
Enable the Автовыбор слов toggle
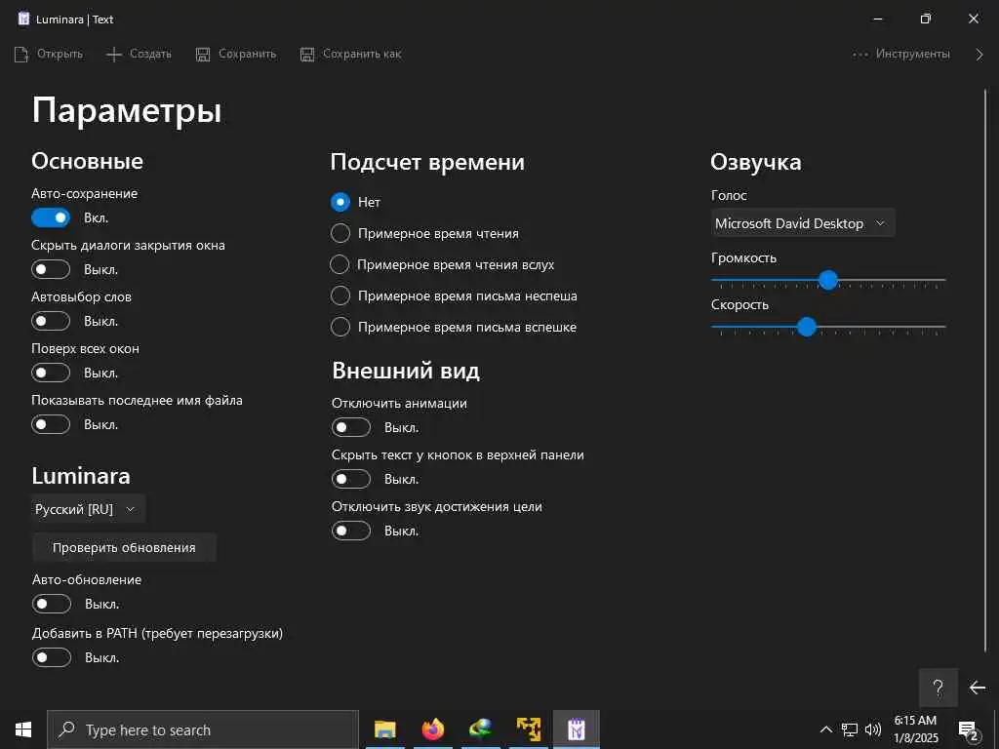coord(51,321)
